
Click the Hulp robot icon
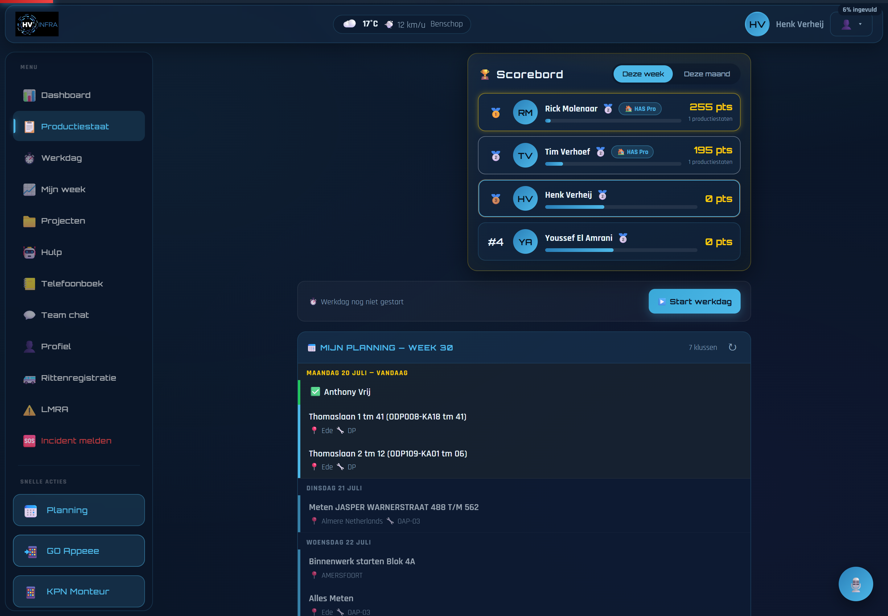click(x=29, y=253)
